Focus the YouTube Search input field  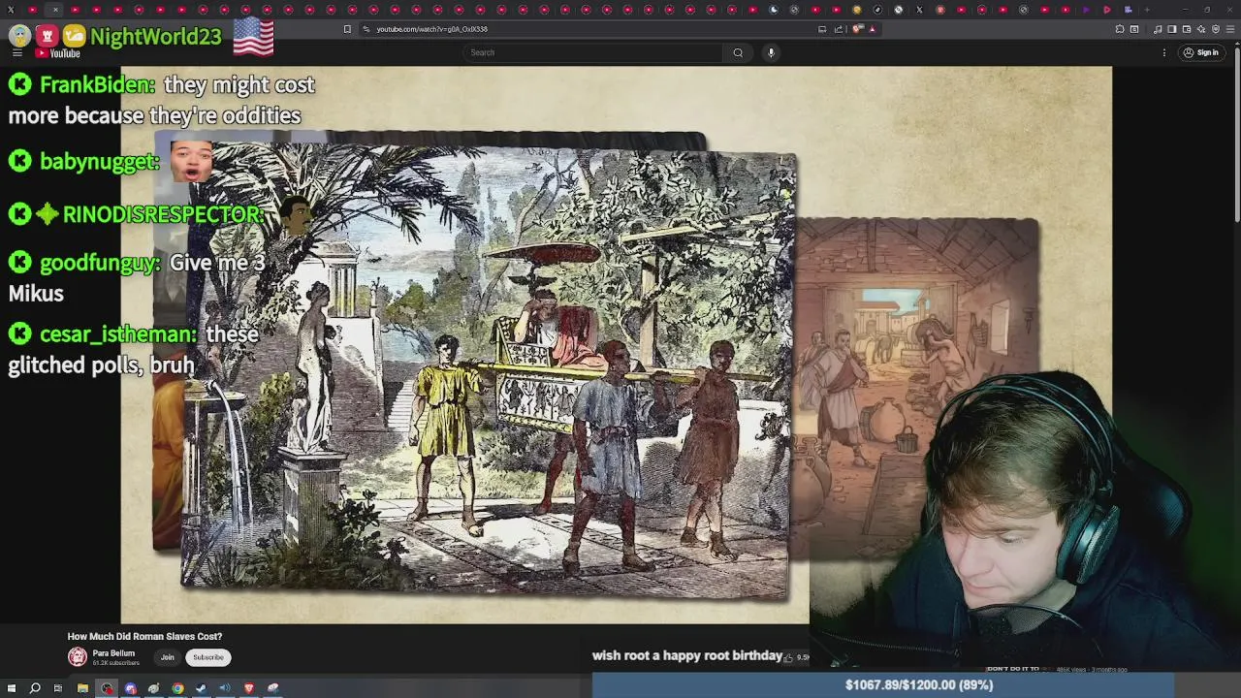point(592,52)
